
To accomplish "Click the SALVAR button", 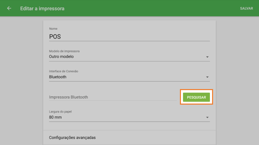I will [x=247, y=8].
